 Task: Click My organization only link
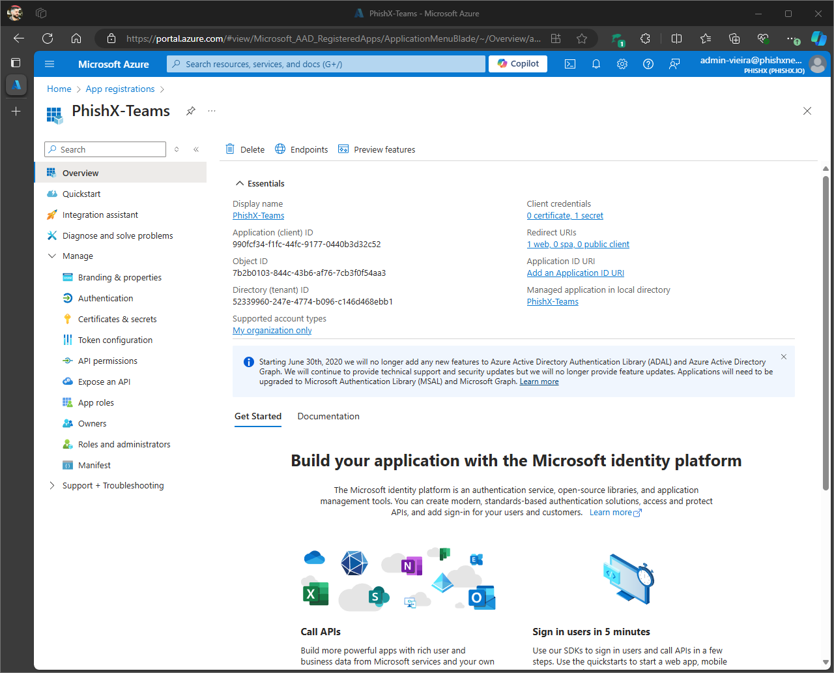(x=272, y=331)
